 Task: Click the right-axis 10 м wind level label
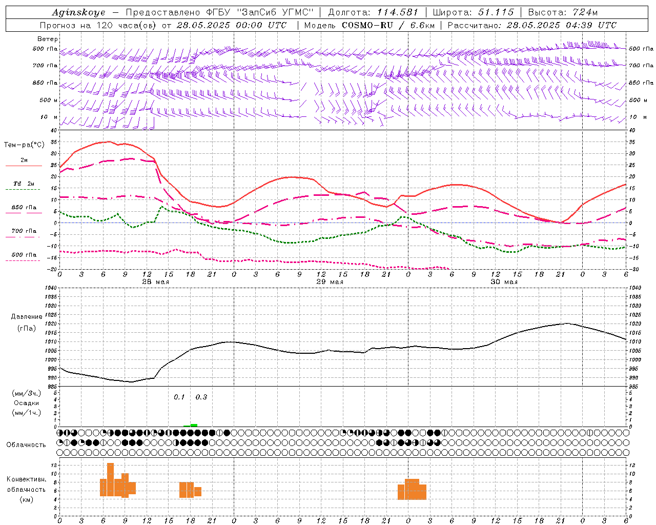pyautogui.click(x=638, y=117)
